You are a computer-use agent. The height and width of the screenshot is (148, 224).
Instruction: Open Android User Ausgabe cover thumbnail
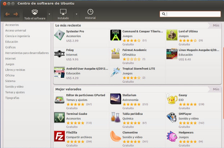click(x=59, y=72)
